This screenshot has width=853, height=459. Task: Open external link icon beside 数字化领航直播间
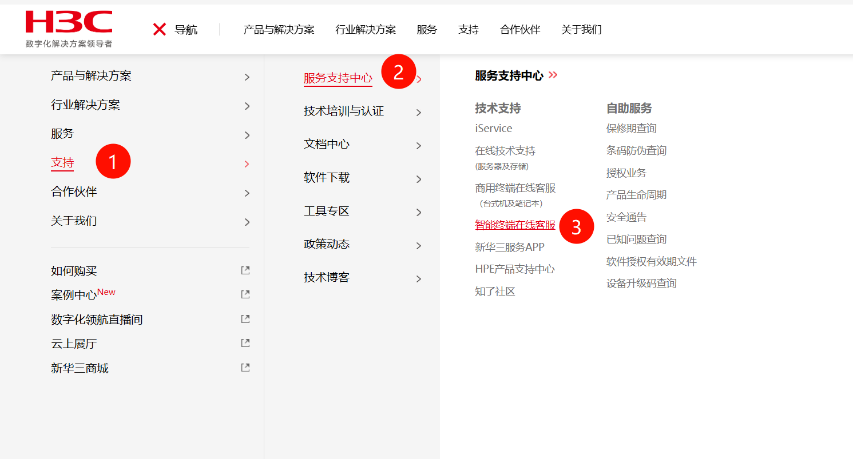[x=245, y=318]
